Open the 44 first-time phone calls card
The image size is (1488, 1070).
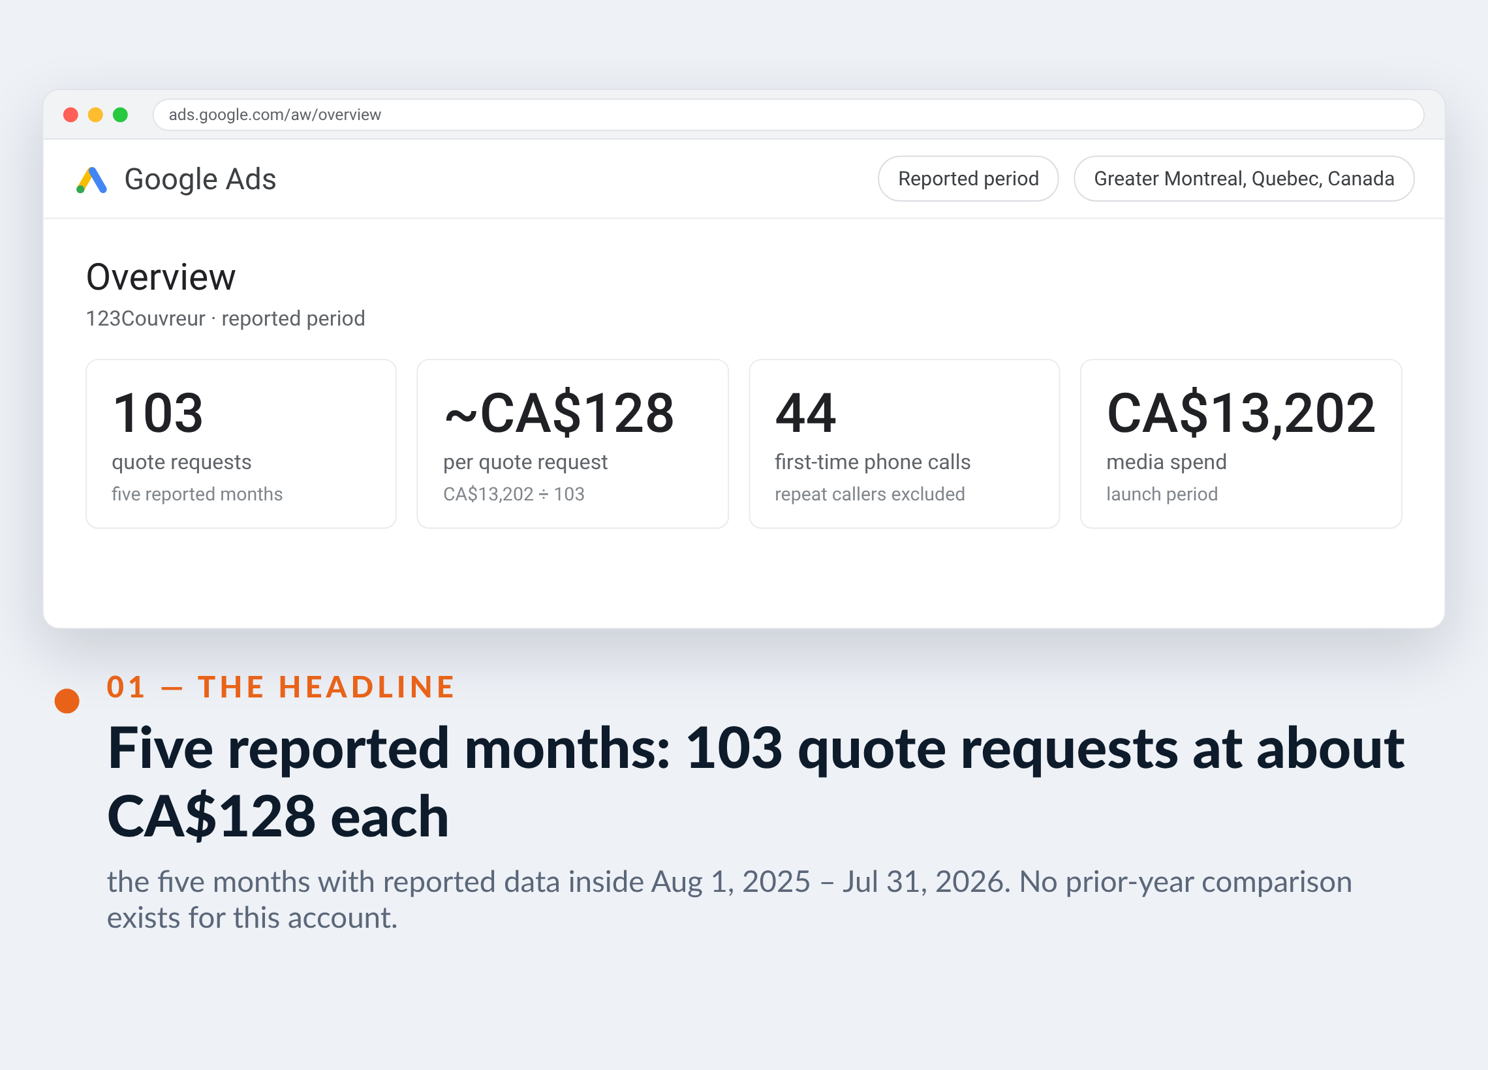click(x=904, y=444)
